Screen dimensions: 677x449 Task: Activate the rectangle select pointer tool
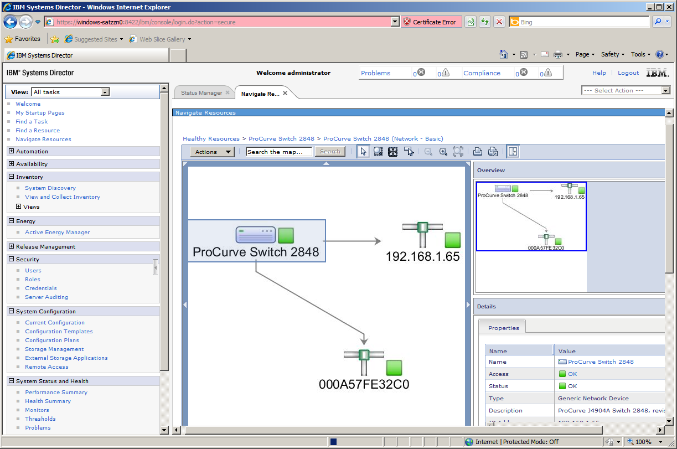click(409, 152)
